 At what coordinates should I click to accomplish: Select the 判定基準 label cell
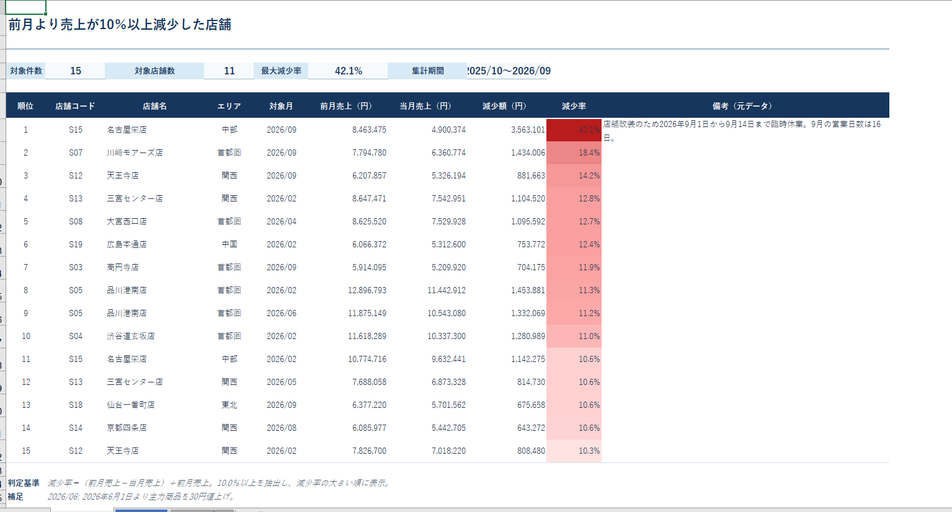pyautogui.click(x=24, y=483)
